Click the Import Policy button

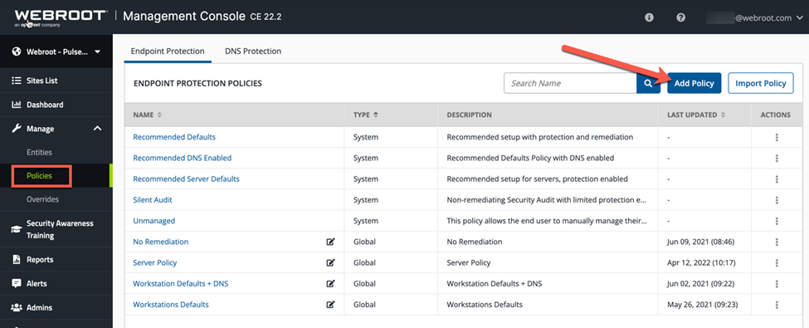(x=761, y=83)
